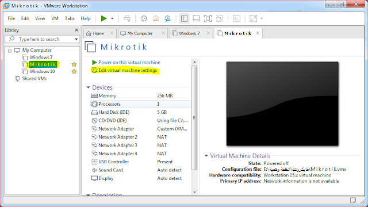Open the snapshot manager icon
Screen dimensions: 368x207
tap(167, 18)
